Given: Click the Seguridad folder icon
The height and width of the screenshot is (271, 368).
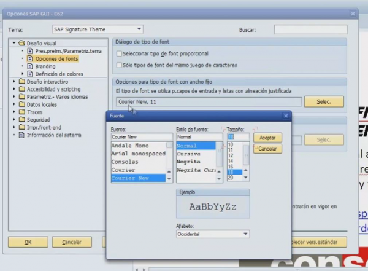Looking at the screenshot, I should pyautogui.click(x=22, y=119).
